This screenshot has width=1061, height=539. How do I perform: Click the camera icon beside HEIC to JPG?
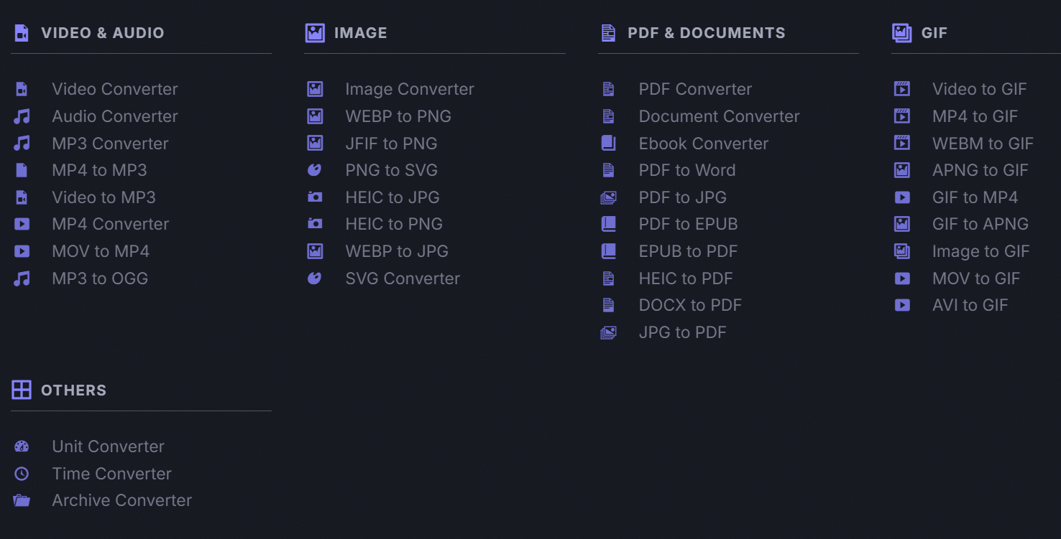pyautogui.click(x=315, y=197)
